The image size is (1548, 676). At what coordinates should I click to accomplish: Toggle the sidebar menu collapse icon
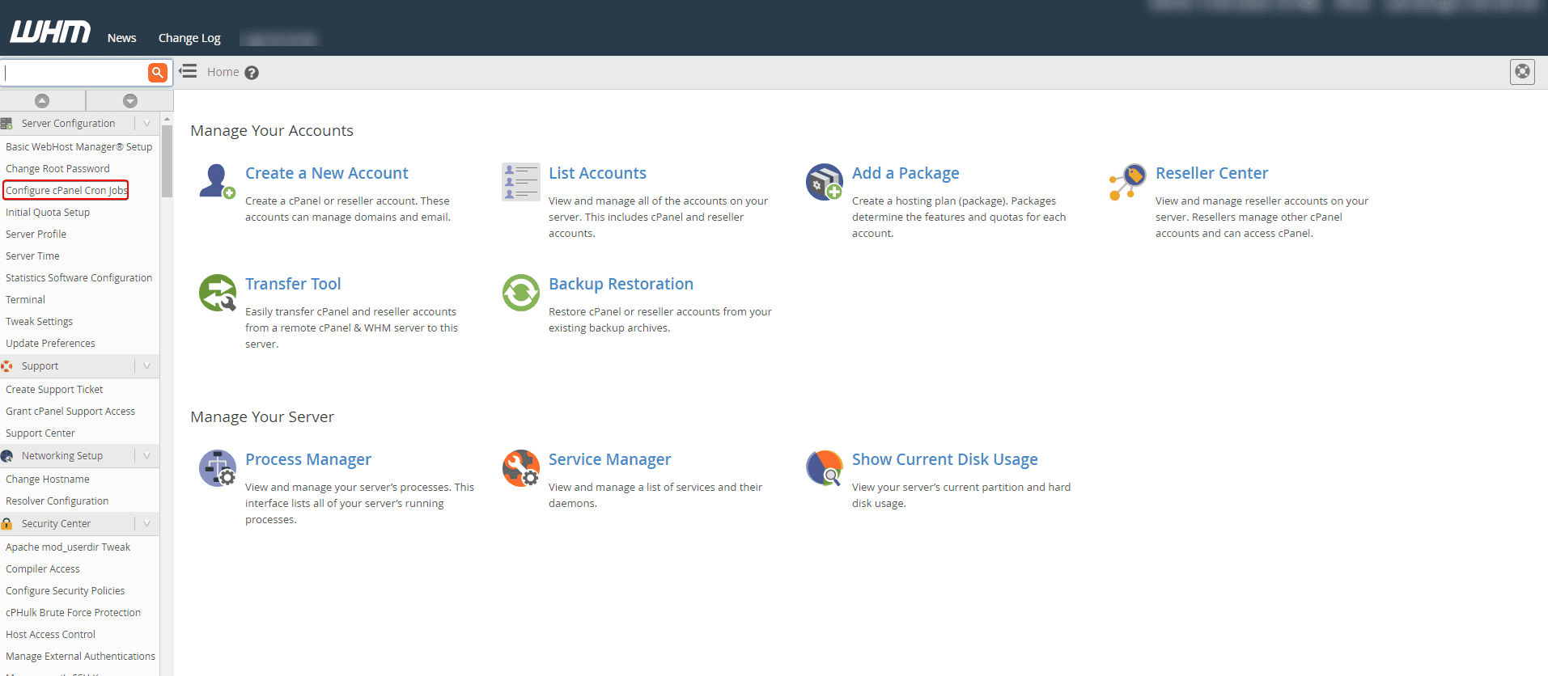(188, 72)
